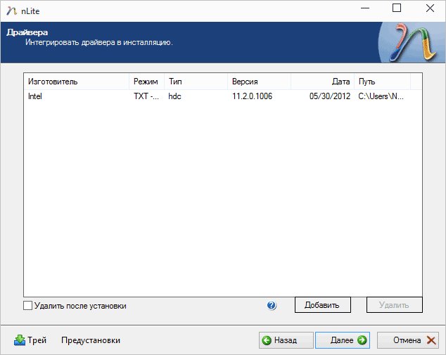Click the TXT mode cell
Image resolution: width=446 pixels, height=355 pixels.
coord(146,96)
